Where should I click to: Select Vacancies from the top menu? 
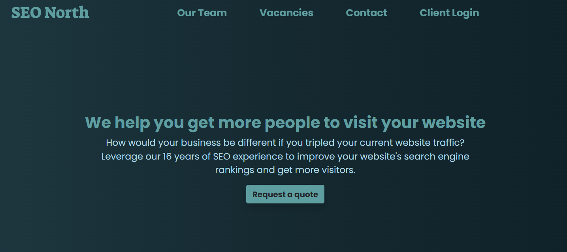point(286,13)
